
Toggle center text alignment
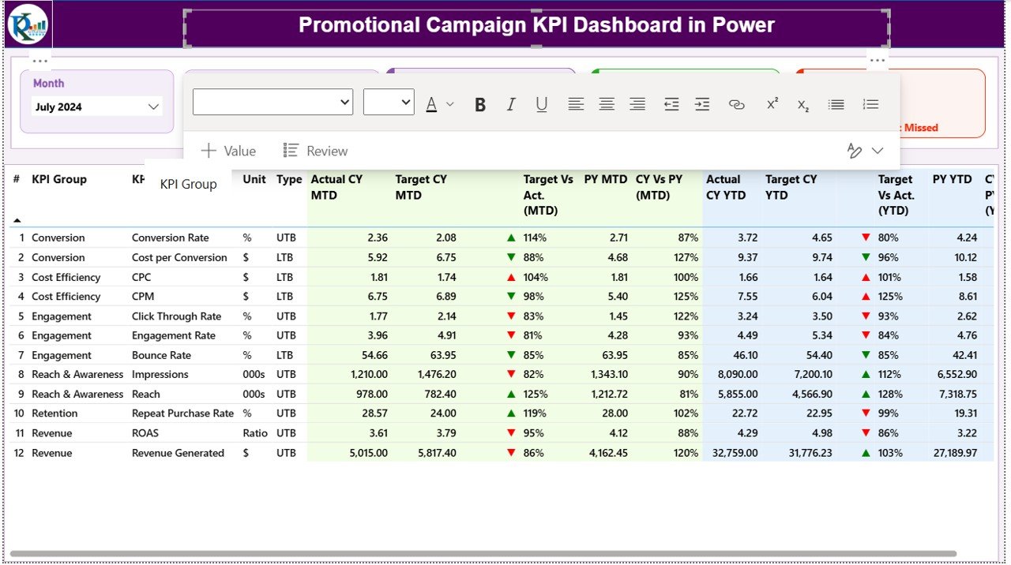[x=607, y=103]
